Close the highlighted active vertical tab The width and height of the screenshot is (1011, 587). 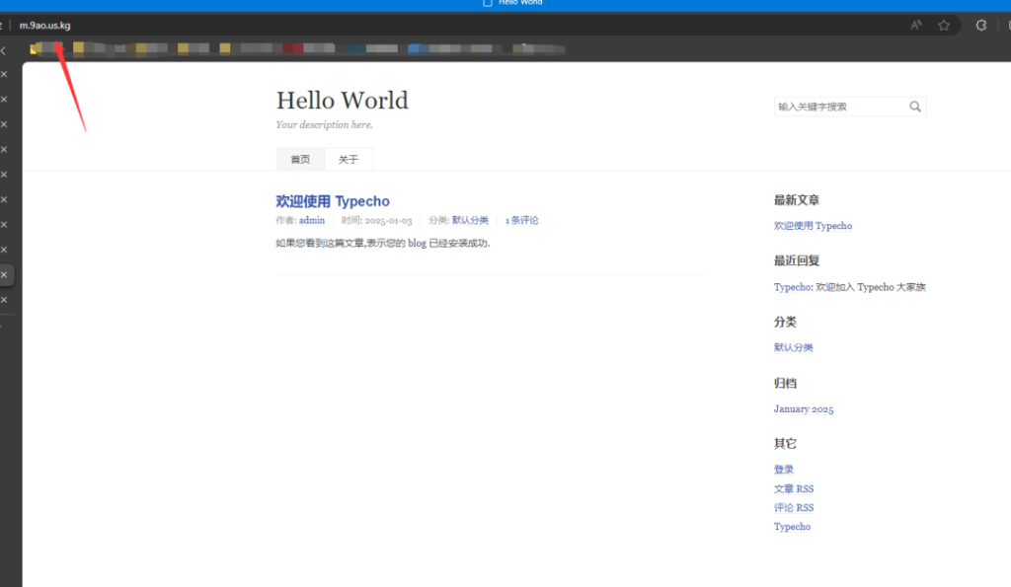point(4,274)
